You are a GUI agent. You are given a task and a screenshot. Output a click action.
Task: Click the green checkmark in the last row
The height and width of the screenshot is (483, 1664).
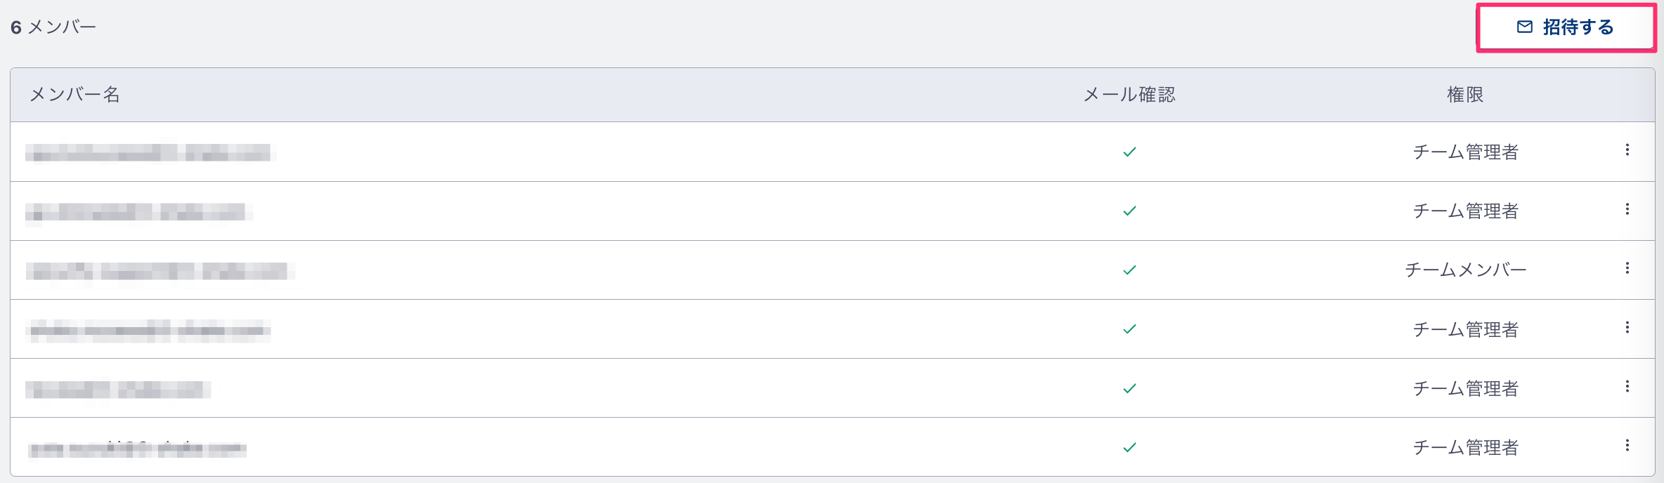1129,447
